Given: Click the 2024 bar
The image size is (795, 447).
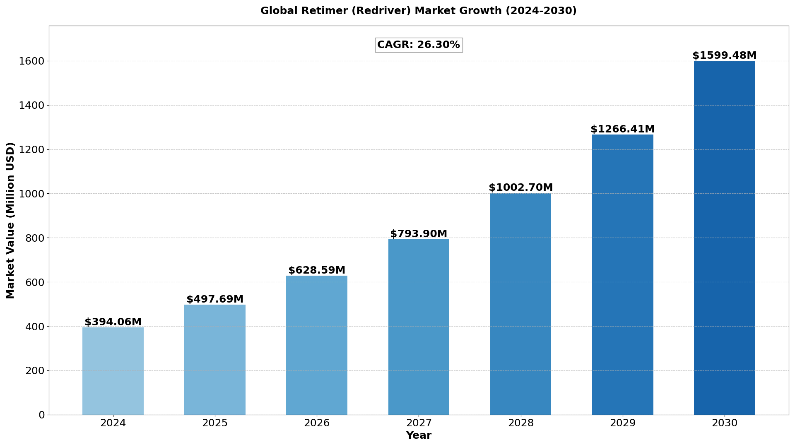Looking at the screenshot, I should pyautogui.click(x=113, y=371).
